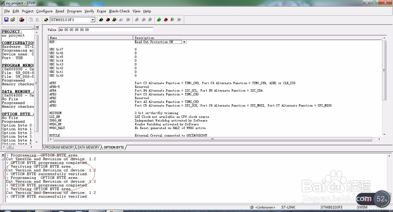Click the DATA MEMORY heading in the side panel
Viewport: 393px width, 212px height.
pyautogui.click(x=18, y=92)
